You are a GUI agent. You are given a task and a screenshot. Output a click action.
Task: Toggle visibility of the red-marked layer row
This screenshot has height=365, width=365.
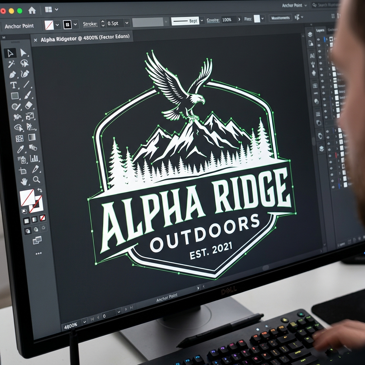click(x=330, y=156)
